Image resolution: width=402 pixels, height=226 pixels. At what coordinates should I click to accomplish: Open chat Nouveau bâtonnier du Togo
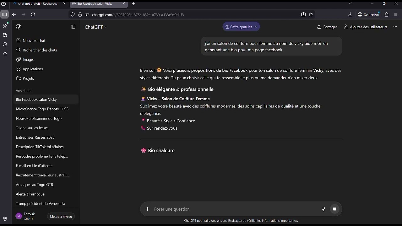point(46,118)
